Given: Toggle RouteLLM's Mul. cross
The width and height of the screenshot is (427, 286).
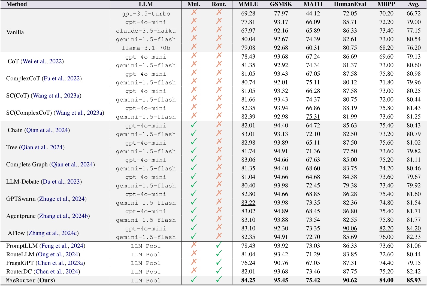Looking at the screenshot, I should click(x=193, y=254).
